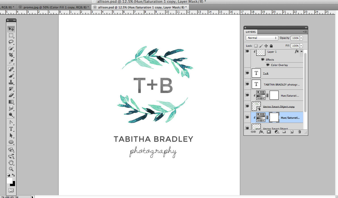Swap foreground and background colors
Image resolution: width=338 pixels, height=198 pixels.
point(13,175)
